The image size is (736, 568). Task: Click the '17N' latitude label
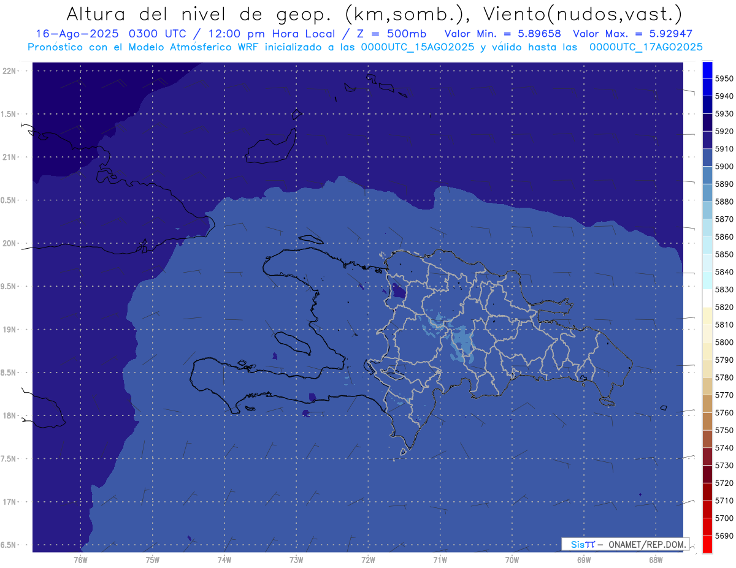click(9, 502)
